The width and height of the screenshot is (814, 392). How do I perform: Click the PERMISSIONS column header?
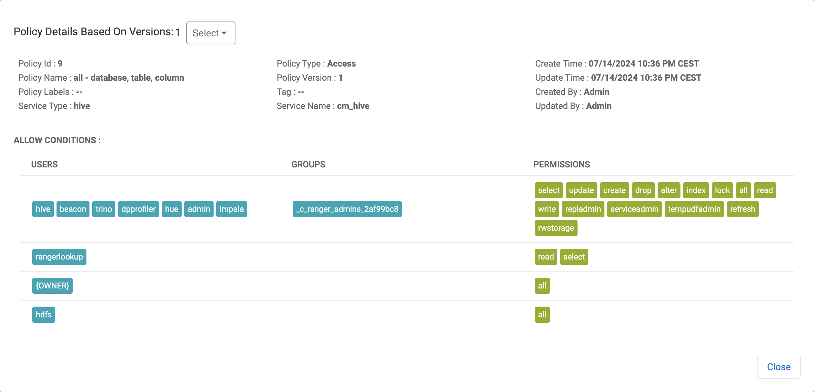pyautogui.click(x=562, y=164)
